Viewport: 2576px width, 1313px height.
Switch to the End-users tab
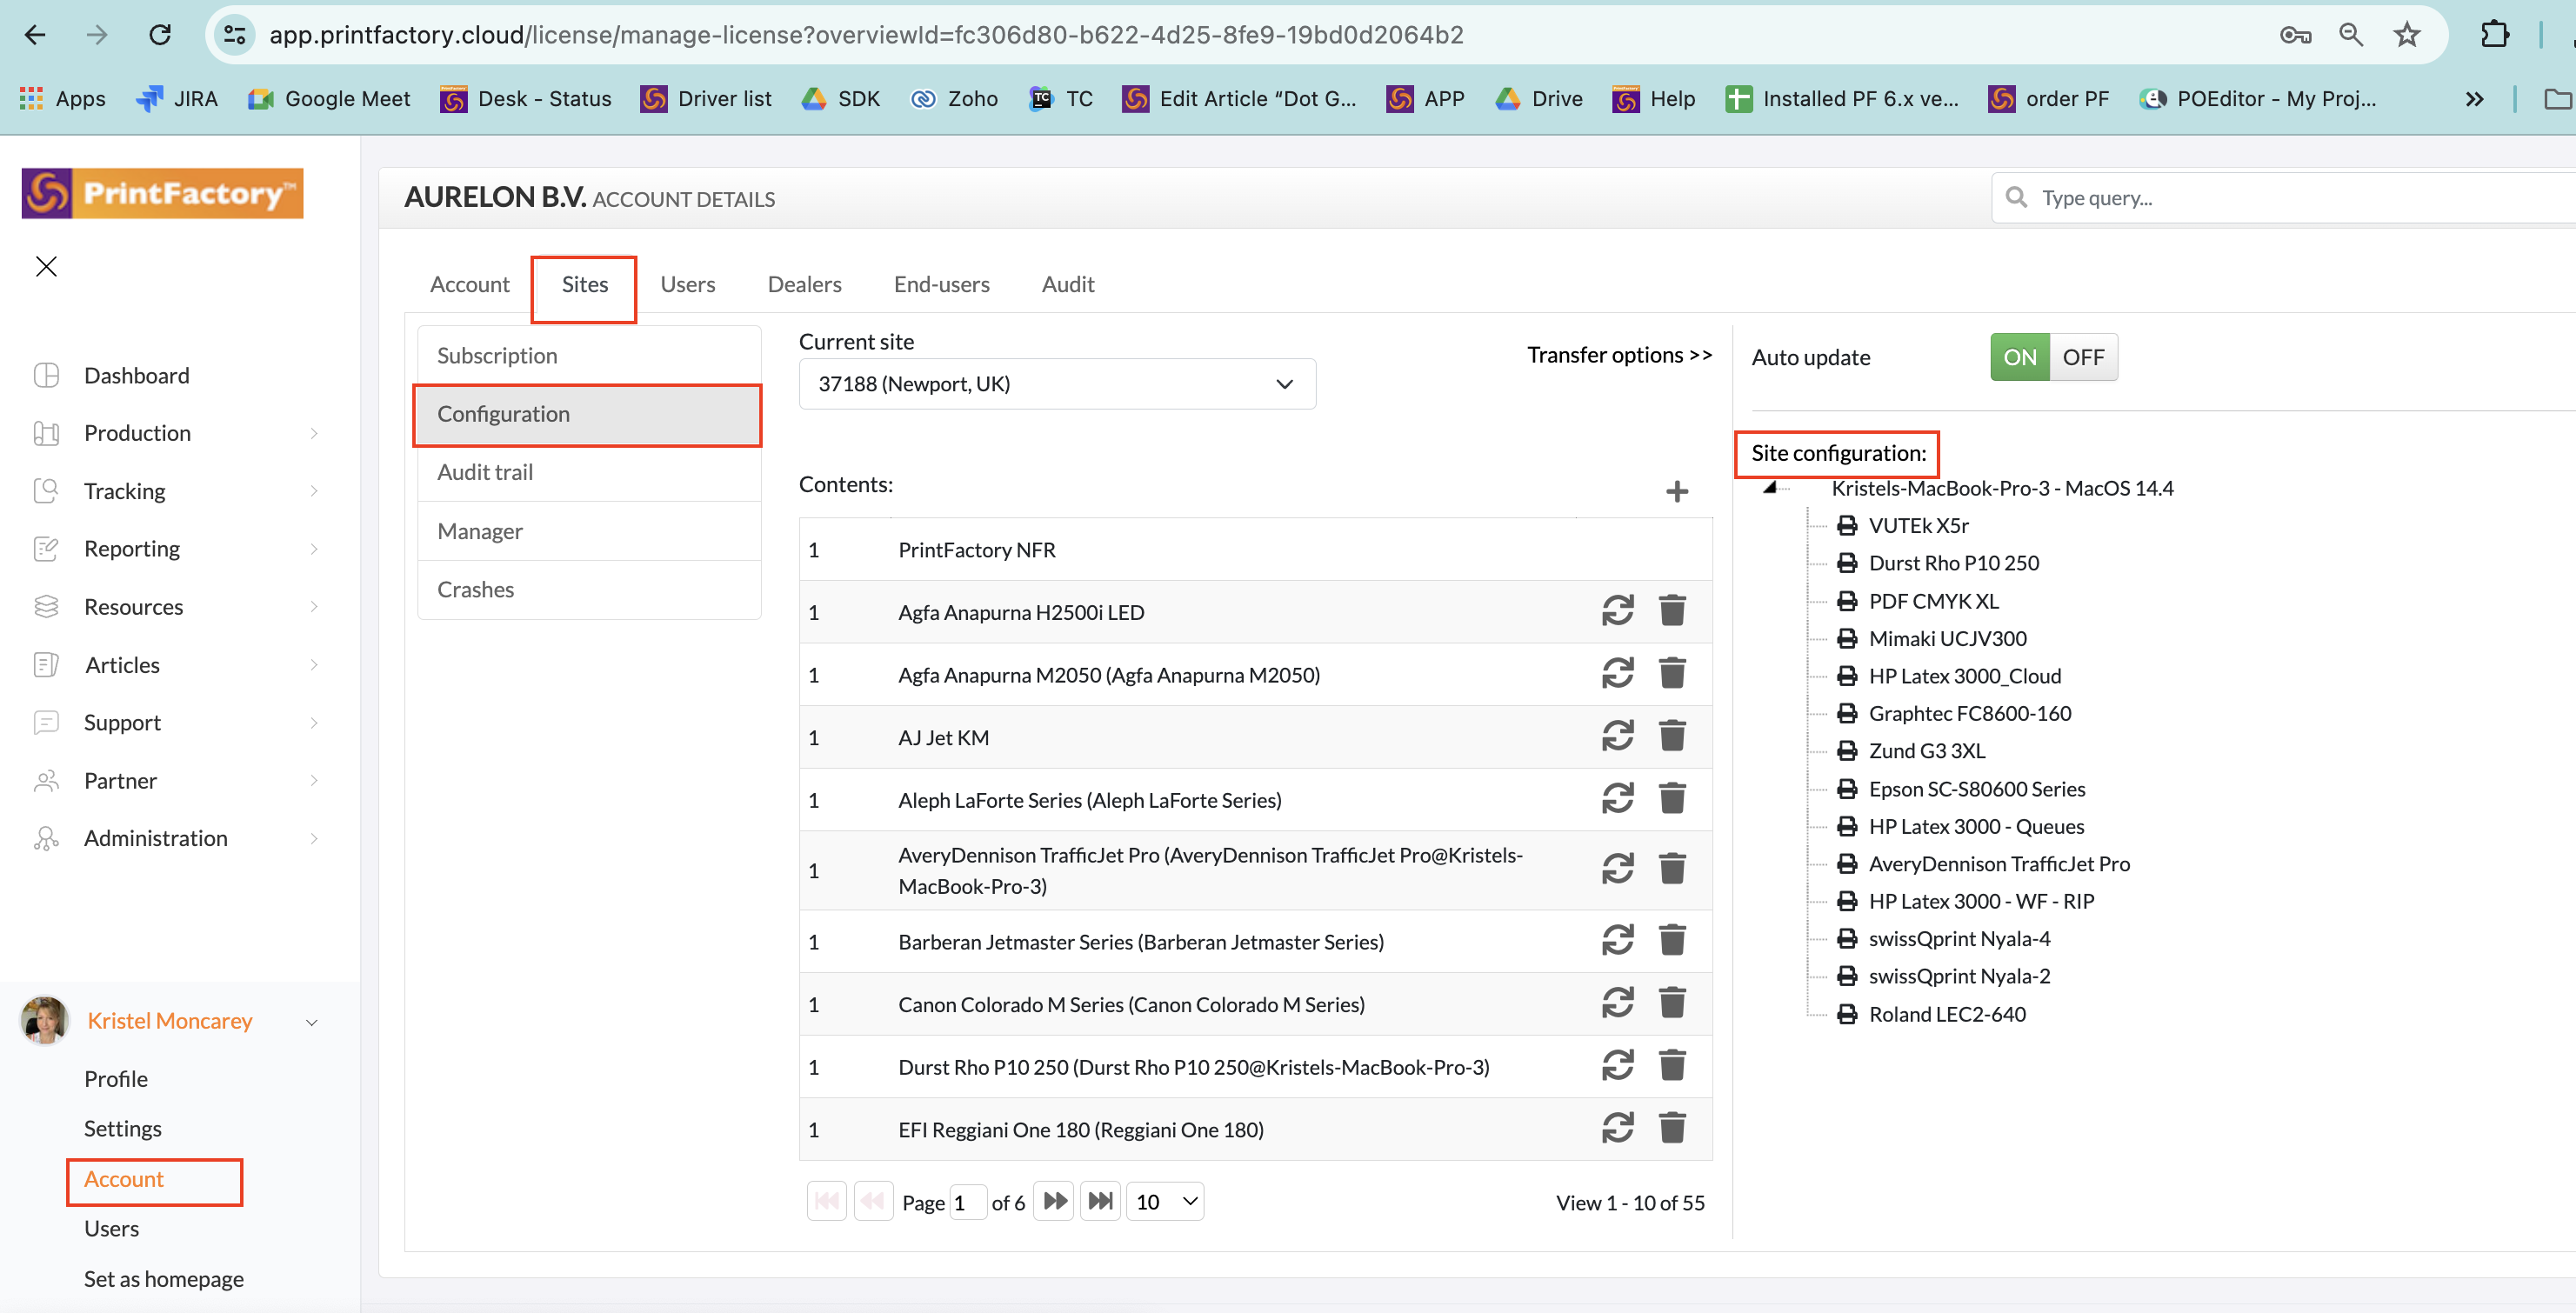(941, 284)
